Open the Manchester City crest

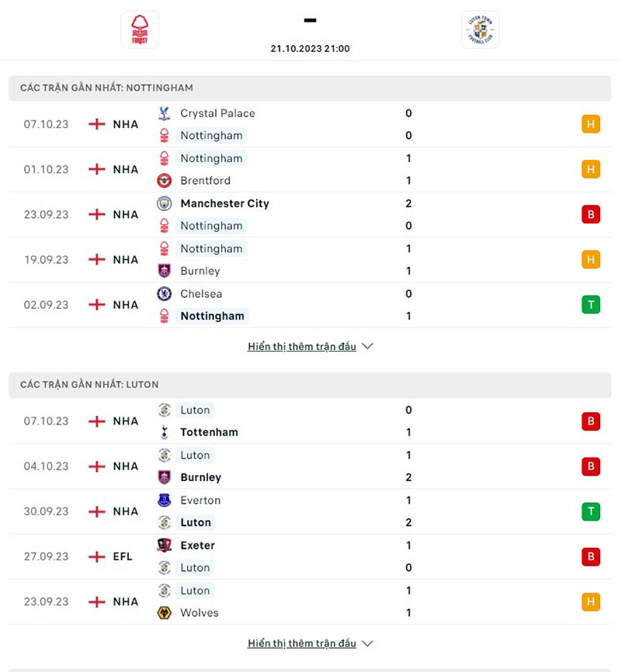click(165, 203)
